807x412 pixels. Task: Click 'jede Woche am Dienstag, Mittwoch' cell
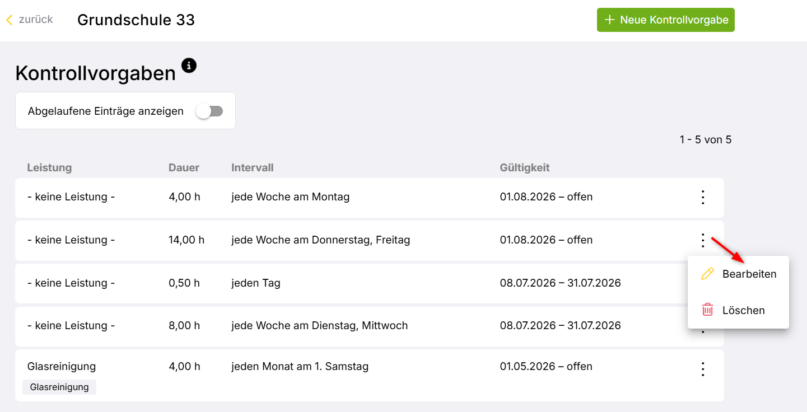[319, 326]
